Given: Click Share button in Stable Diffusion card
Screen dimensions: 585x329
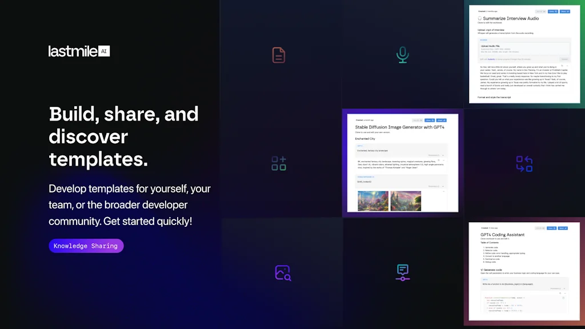Looking at the screenshot, I should click(x=442, y=121).
